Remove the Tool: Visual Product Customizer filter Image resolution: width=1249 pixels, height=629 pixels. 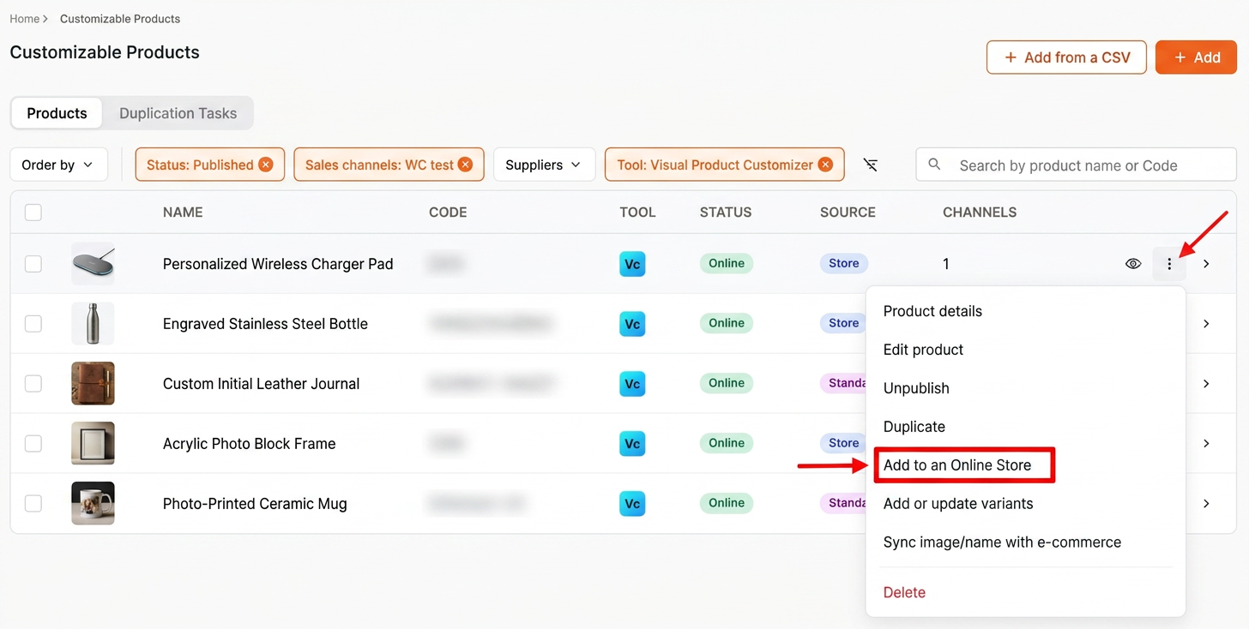[x=825, y=165]
